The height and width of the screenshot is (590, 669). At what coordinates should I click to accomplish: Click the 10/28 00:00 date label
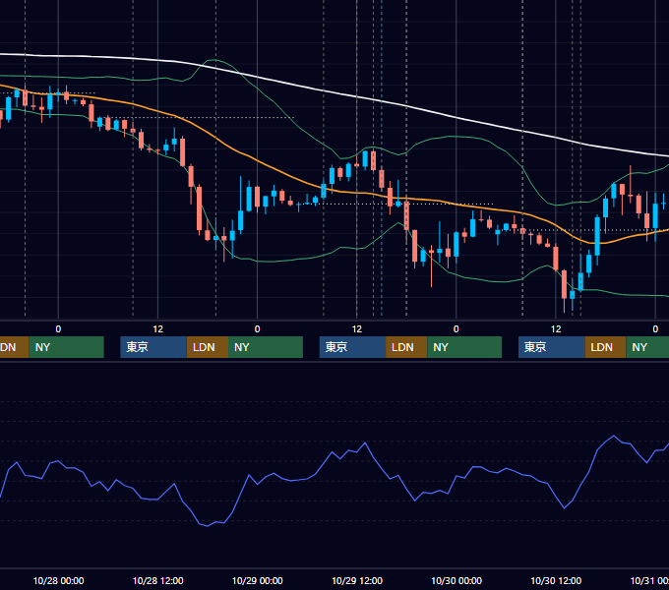58,580
